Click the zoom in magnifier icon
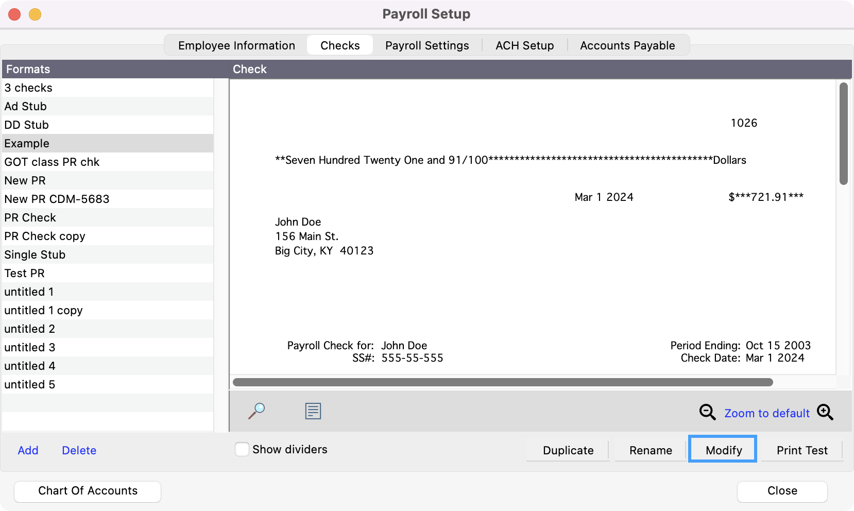 click(825, 412)
